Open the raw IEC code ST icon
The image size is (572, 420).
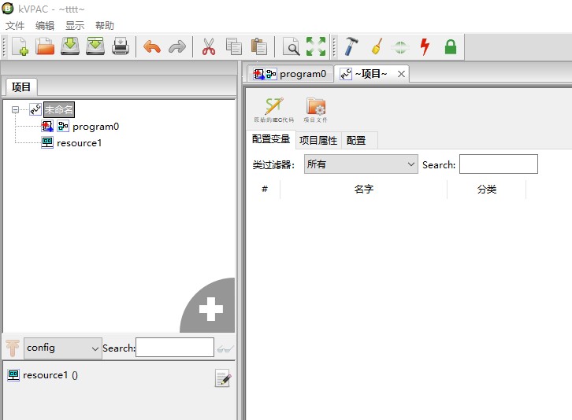tap(273, 108)
